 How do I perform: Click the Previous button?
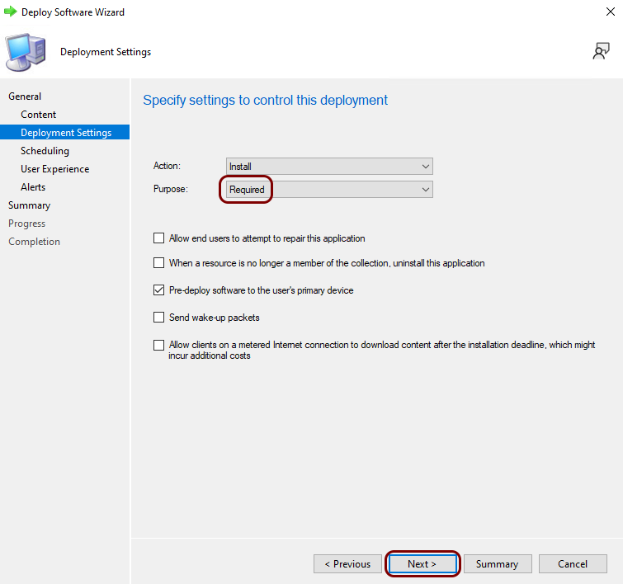click(x=347, y=563)
